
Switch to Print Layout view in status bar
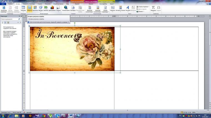182,112
